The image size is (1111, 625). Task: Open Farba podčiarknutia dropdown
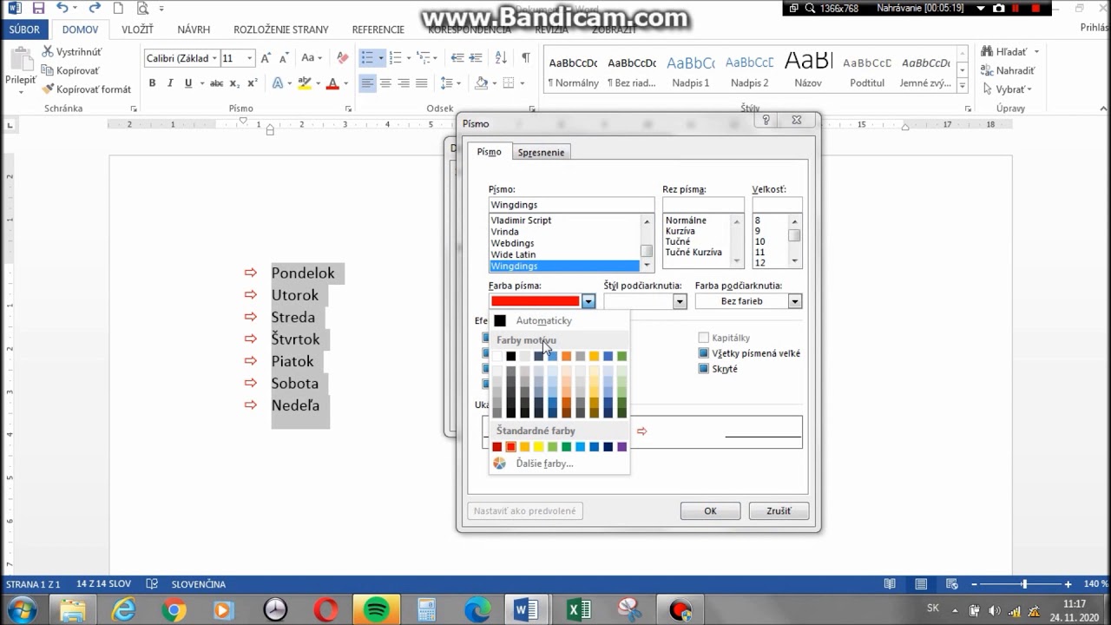(794, 301)
